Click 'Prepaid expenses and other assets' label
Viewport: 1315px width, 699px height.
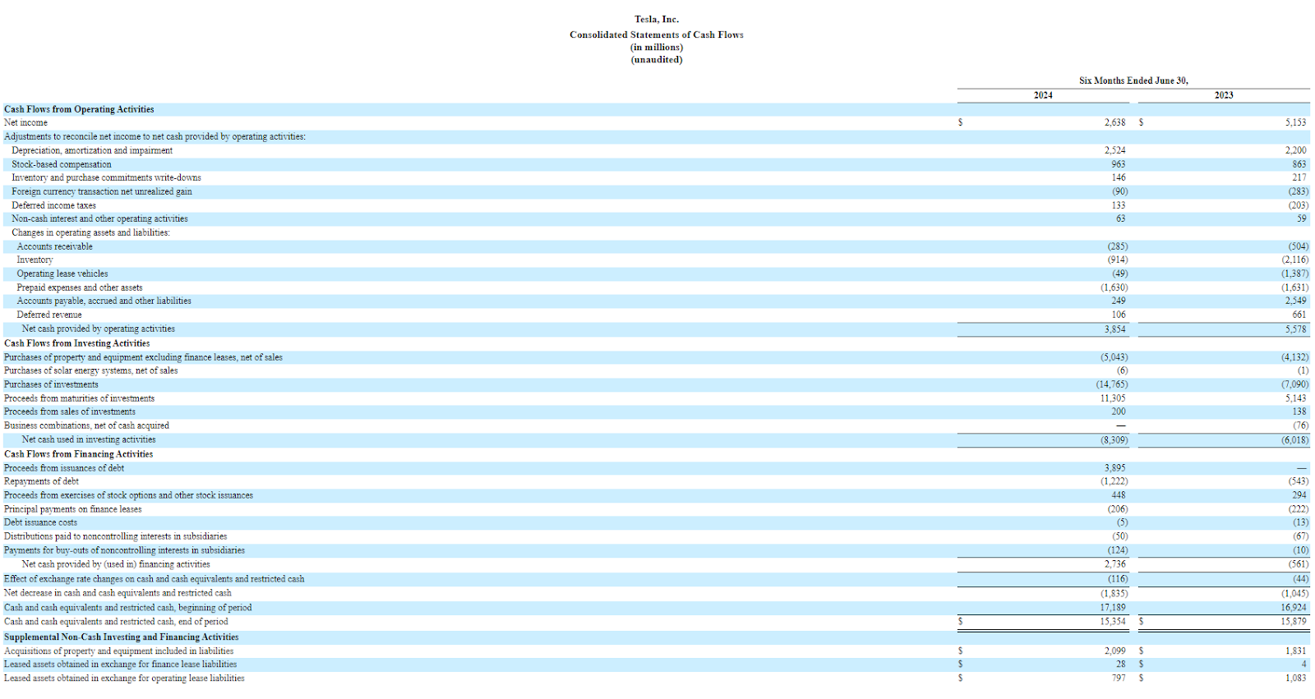(x=80, y=287)
